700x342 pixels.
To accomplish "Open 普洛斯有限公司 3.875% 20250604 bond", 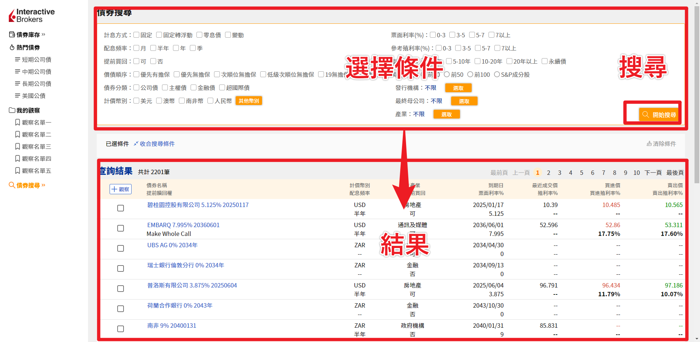I will point(192,285).
